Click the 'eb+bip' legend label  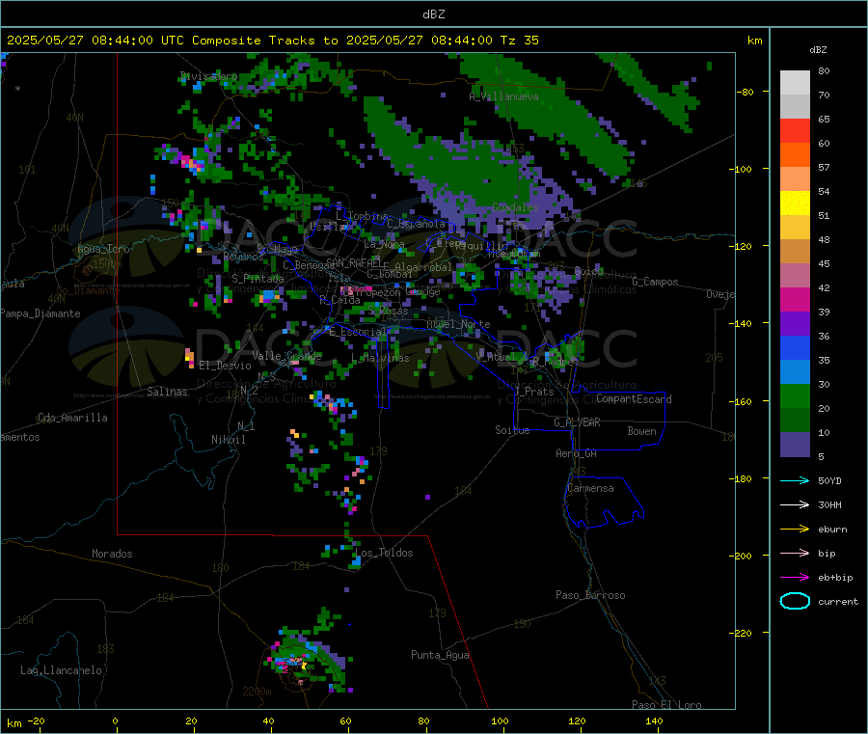(x=835, y=578)
